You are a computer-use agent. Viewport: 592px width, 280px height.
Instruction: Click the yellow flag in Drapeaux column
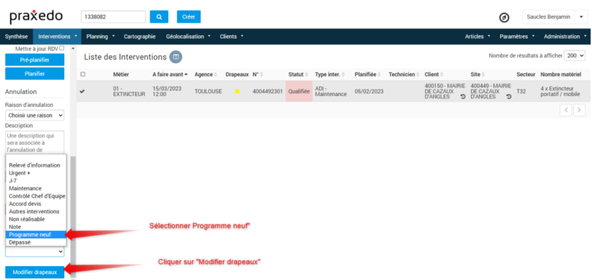237,91
